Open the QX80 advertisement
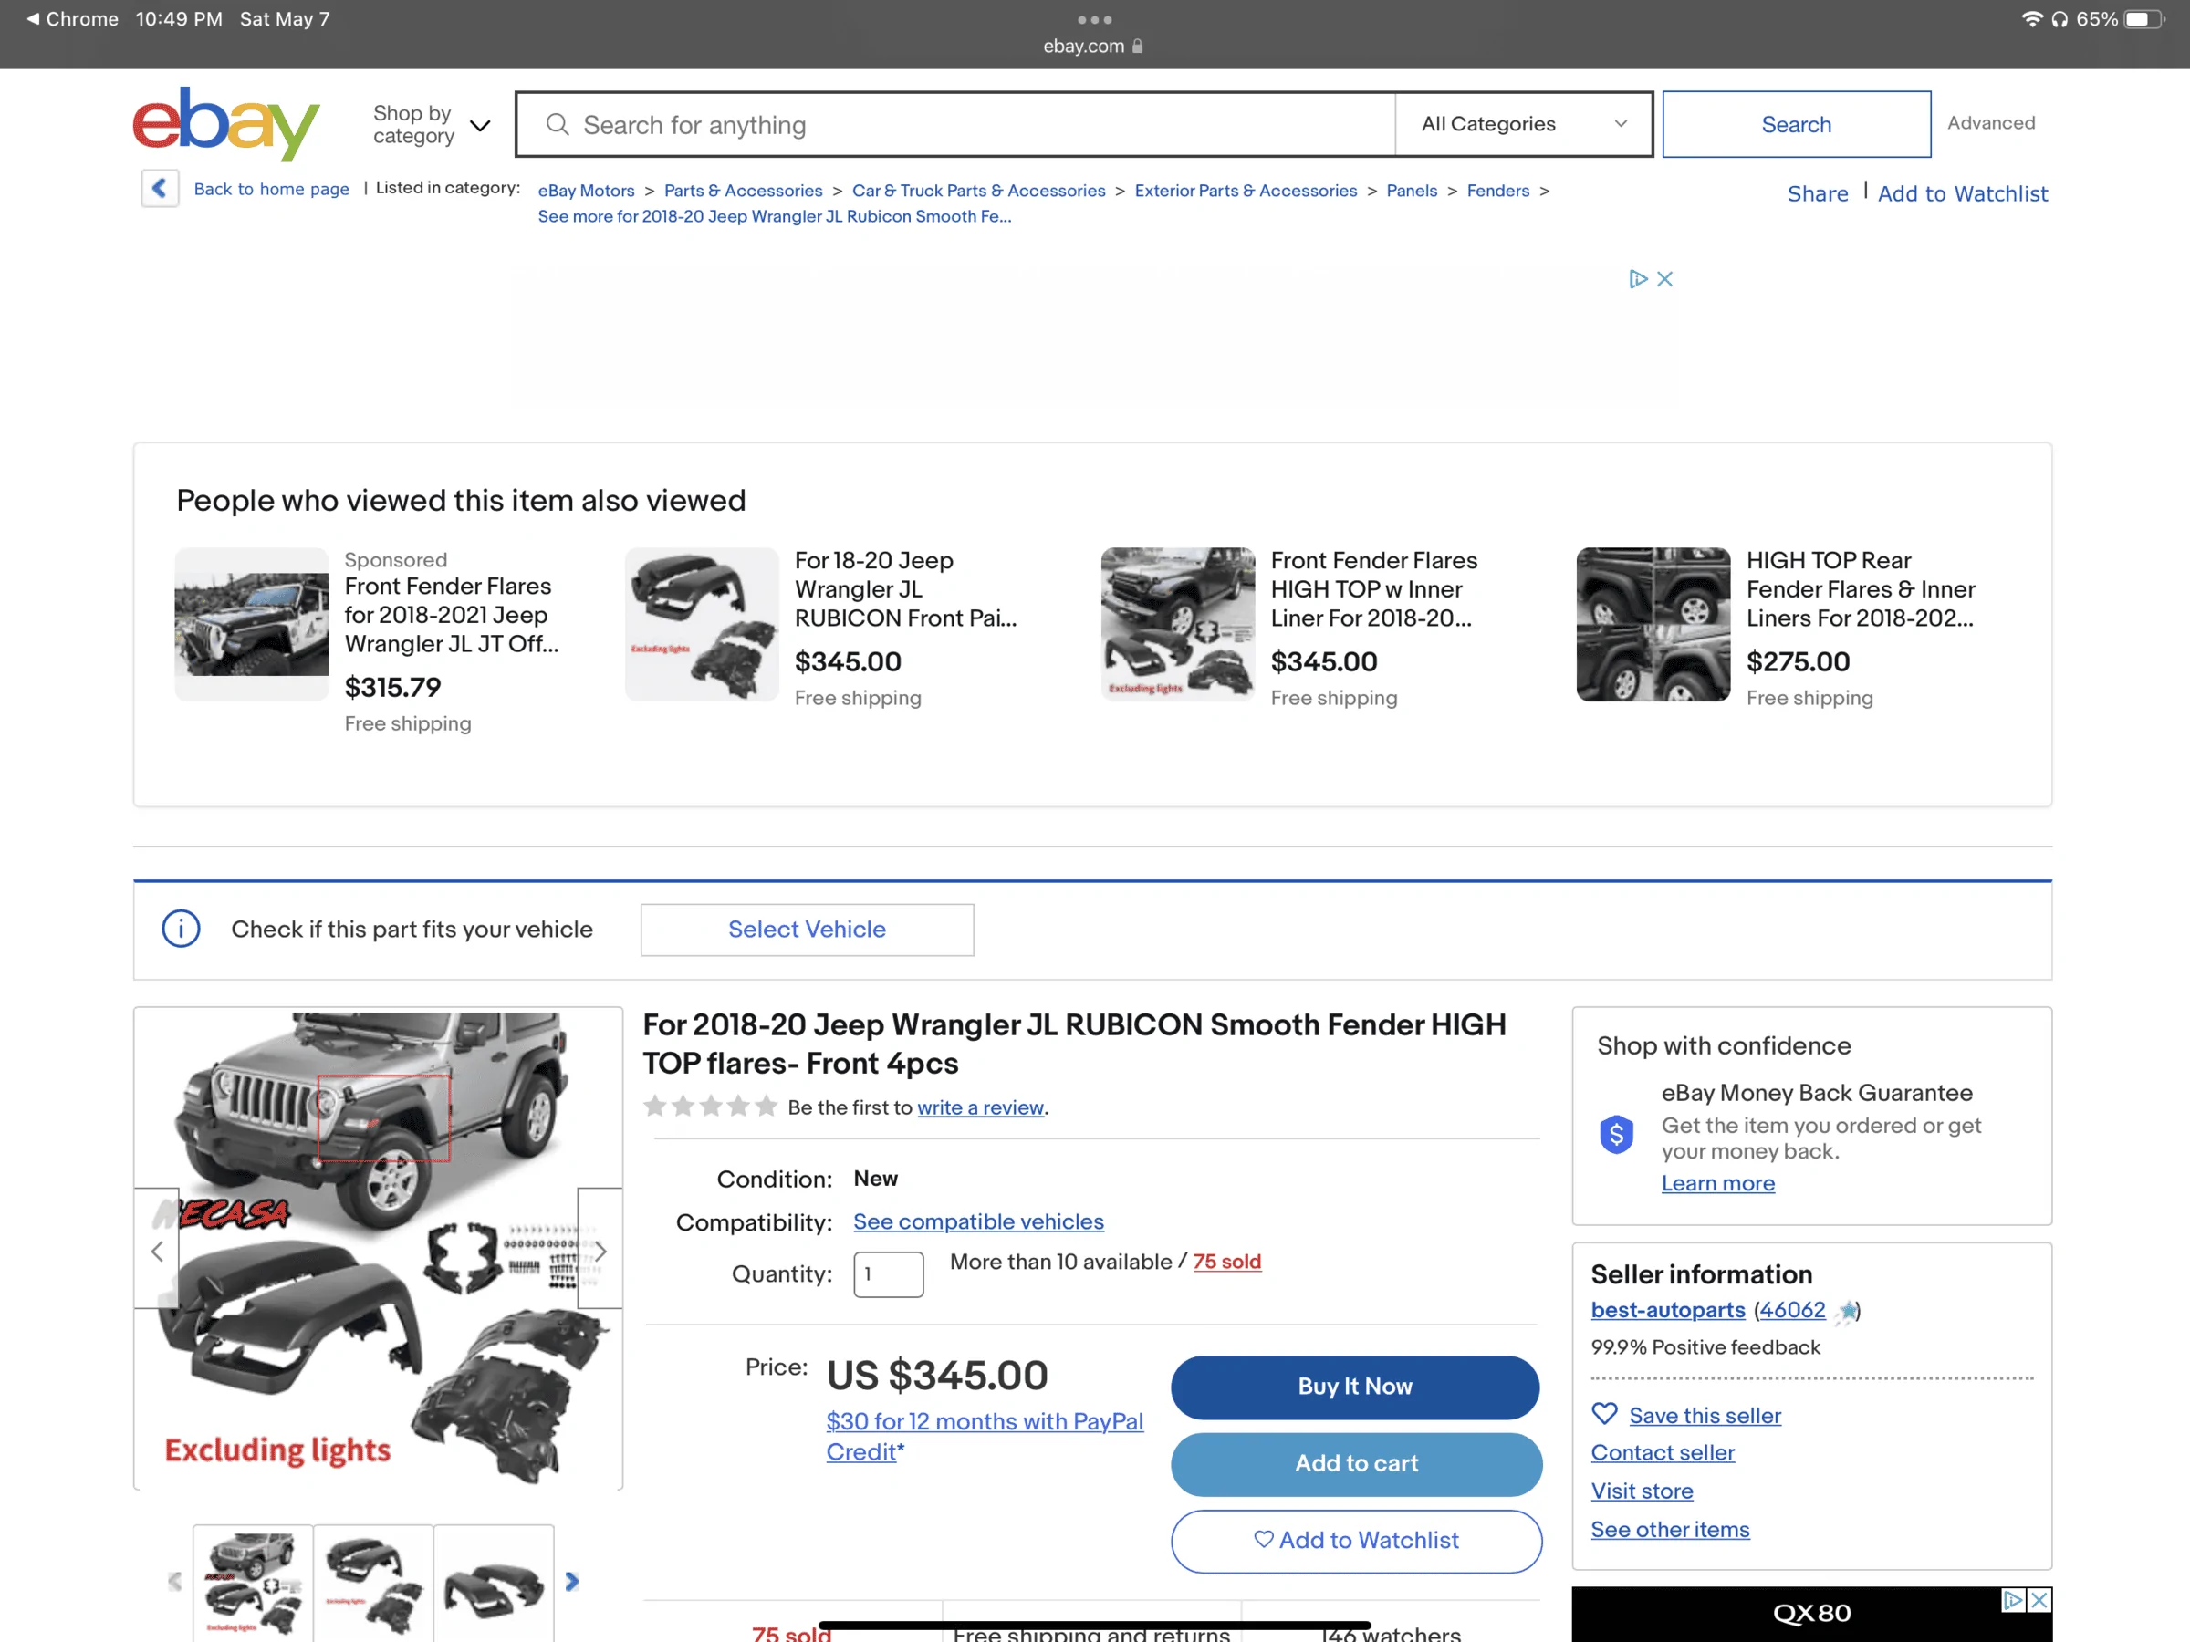This screenshot has height=1642, width=2190. (x=1810, y=1614)
